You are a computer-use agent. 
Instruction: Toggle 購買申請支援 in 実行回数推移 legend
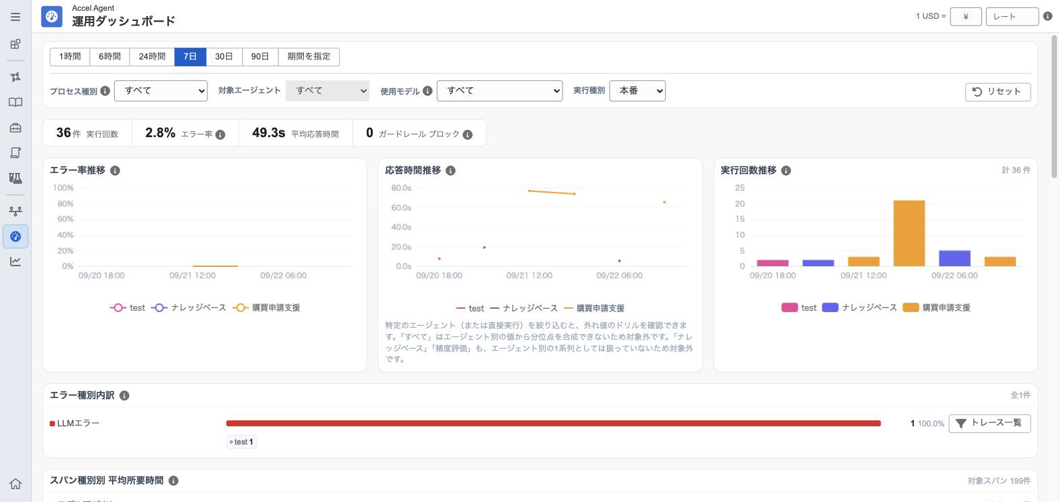tap(937, 307)
